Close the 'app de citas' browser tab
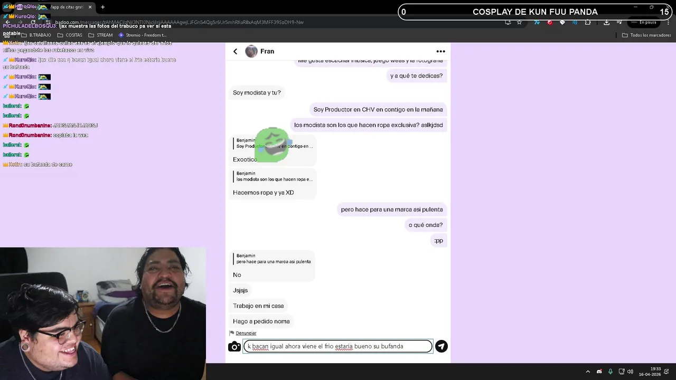Screen dimensions: 676x380 (x=90, y=7)
